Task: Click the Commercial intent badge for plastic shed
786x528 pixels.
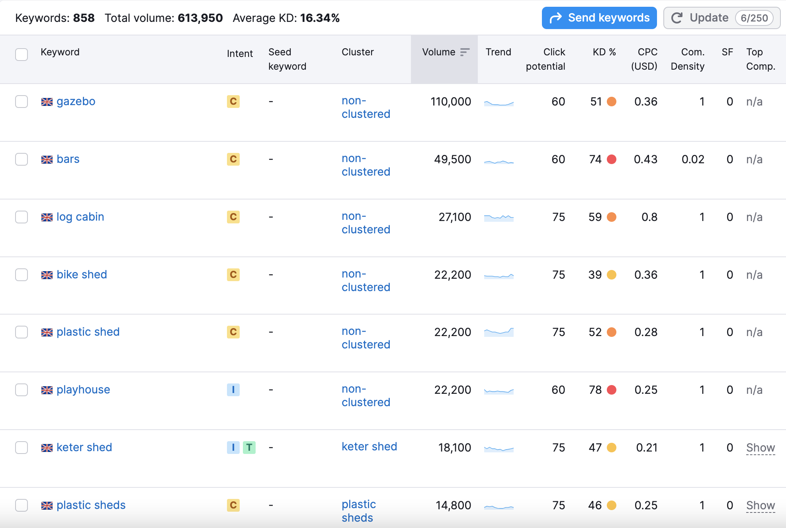Action: [233, 332]
